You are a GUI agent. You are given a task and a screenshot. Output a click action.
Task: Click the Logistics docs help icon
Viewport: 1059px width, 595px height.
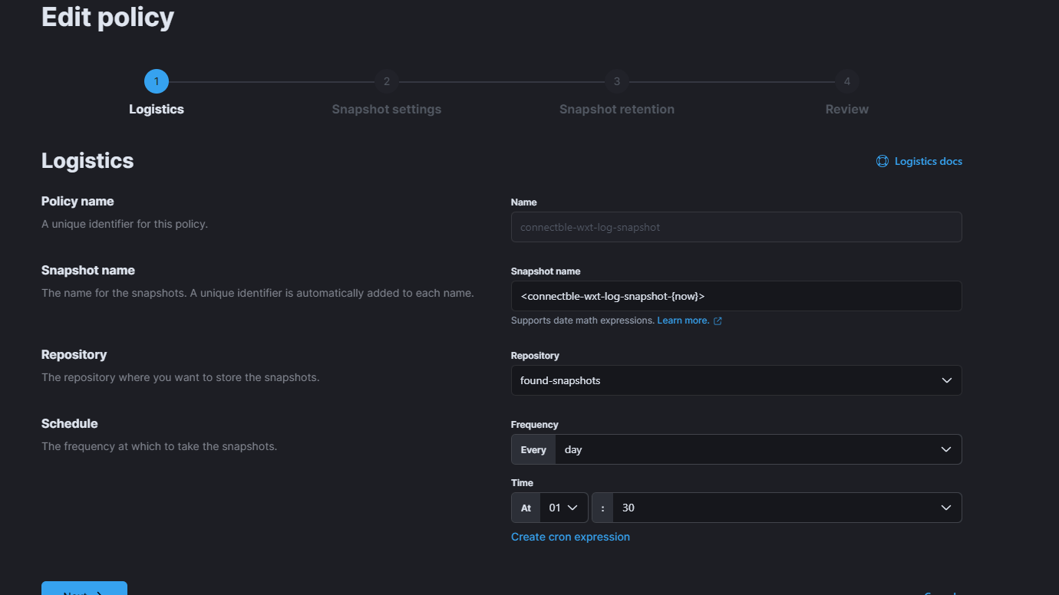882,161
